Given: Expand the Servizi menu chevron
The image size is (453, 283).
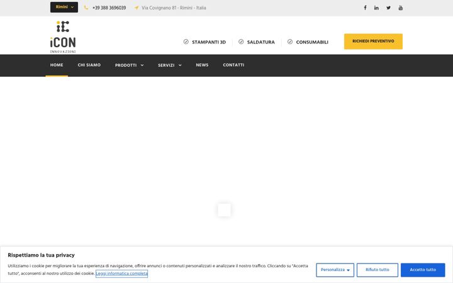Looking at the screenshot, I should coord(180,65).
